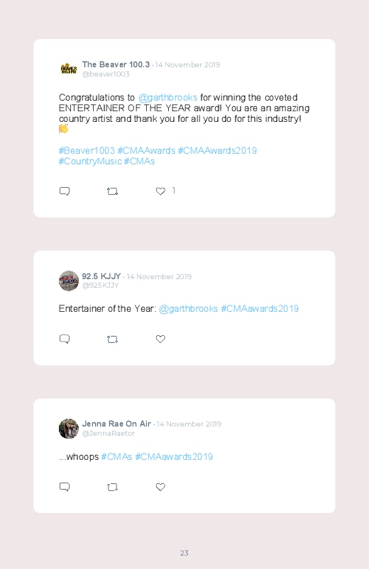
Task: Like the 92.5 KJJY tweet
Action: [160, 339]
